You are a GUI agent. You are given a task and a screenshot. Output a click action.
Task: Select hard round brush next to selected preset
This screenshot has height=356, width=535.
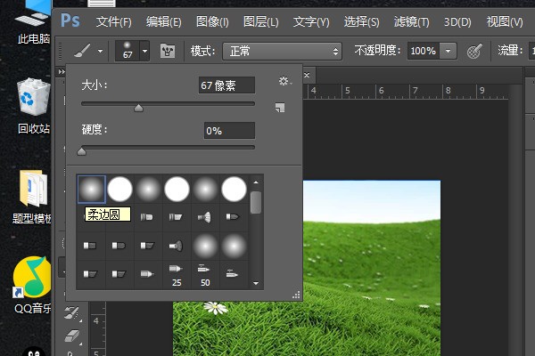point(119,189)
